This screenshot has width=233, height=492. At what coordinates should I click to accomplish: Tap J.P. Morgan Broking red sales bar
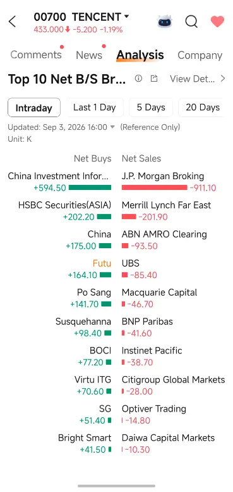155,187
